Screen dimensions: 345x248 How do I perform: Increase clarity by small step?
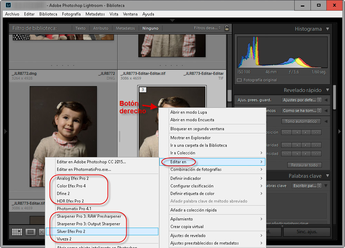pyautogui.click(x=306, y=145)
